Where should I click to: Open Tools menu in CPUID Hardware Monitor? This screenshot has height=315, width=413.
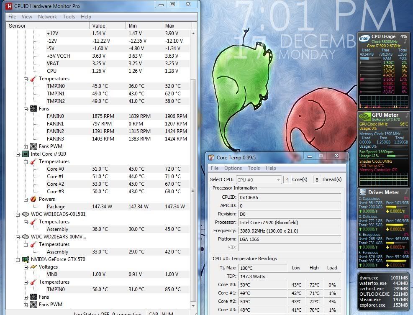pos(69,17)
